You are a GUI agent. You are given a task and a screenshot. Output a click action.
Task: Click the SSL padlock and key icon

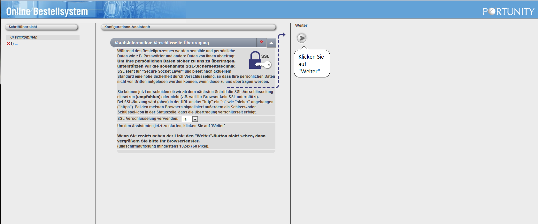[259, 60]
